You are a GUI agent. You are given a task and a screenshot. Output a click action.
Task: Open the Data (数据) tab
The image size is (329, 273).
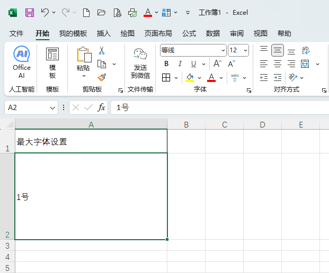pyautogui.click(x=213, y=33)
